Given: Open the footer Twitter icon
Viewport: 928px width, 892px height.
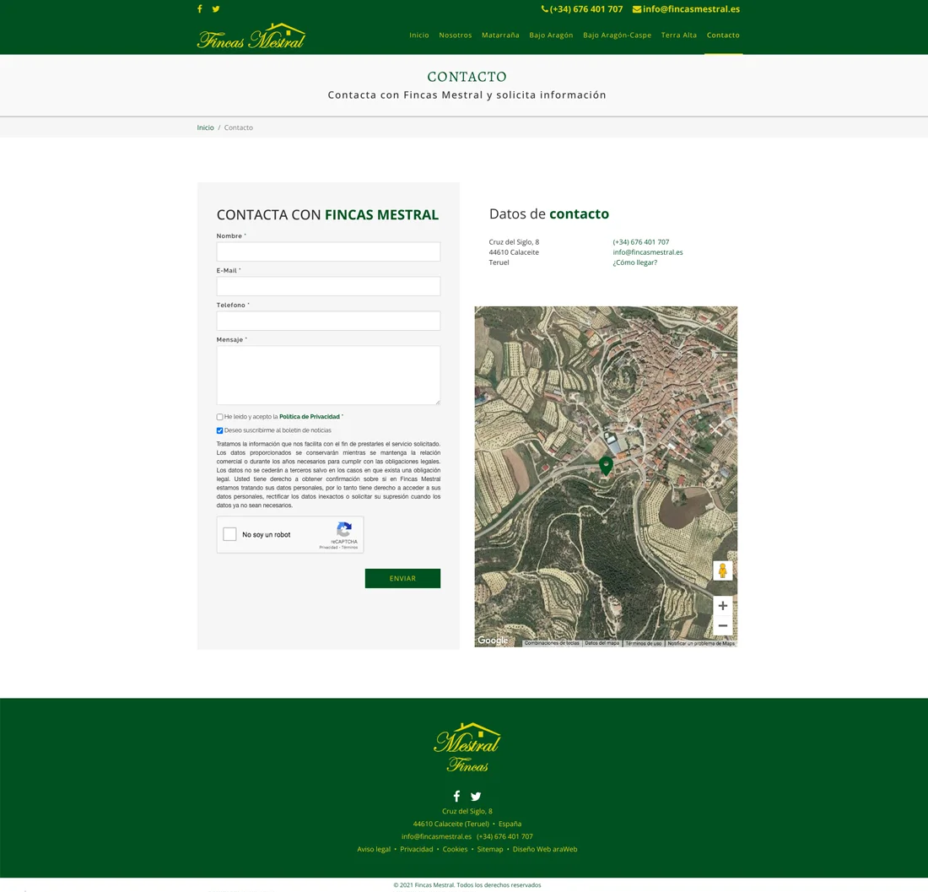Looking at the screenshot, I should point(476,796).
